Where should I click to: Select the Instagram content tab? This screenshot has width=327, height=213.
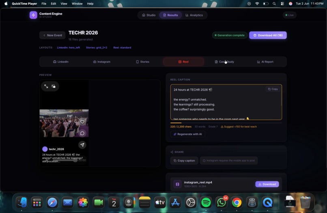coord(102,62)
